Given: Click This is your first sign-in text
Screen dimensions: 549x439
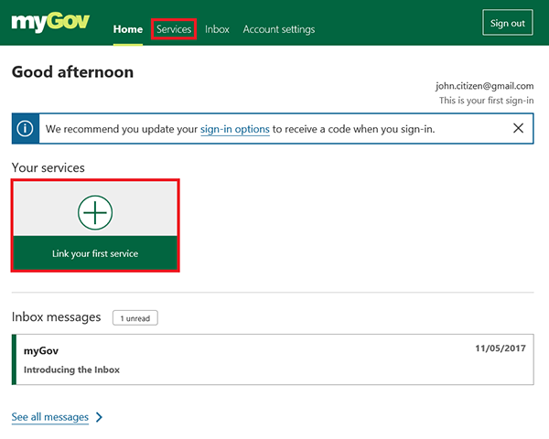Looking at the screenshot, I should point(487,101).
